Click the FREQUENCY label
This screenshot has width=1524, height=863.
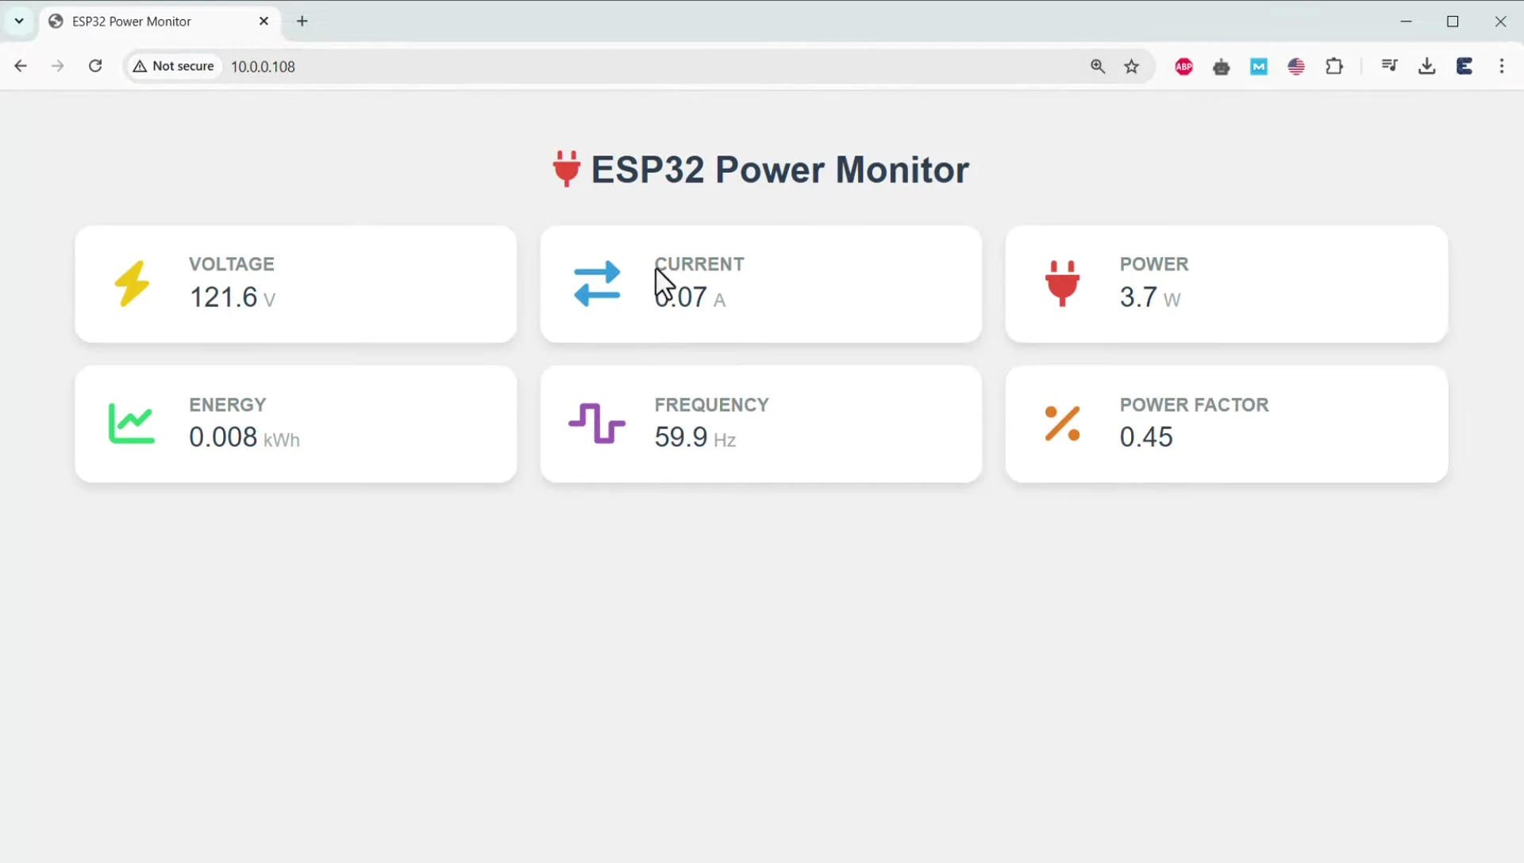coord(712,405)
